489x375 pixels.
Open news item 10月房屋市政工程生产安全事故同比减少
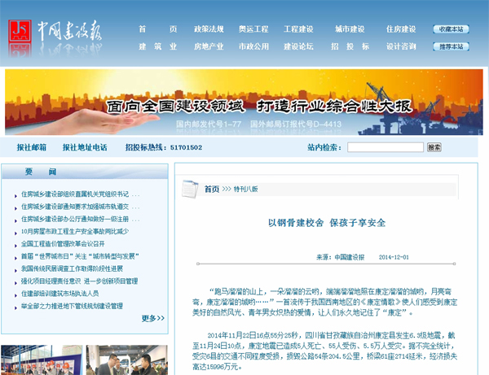tap(75, 231)
